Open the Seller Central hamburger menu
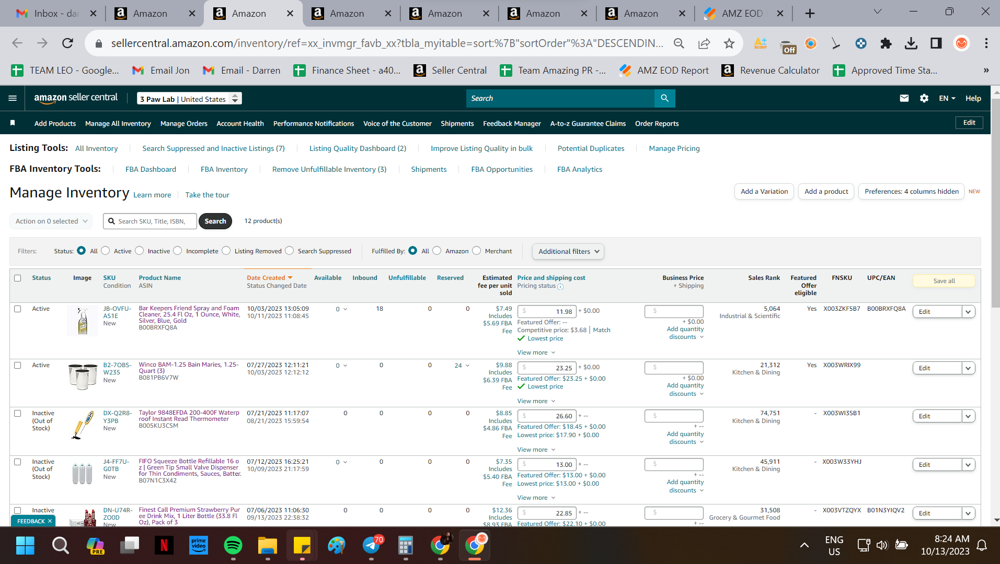1000x564 pixels. click(x=13, y=98)
